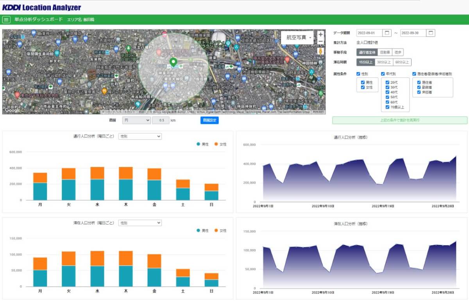Open 性別 dropdown in 通行人口分析 chart

tap(140, 137)
